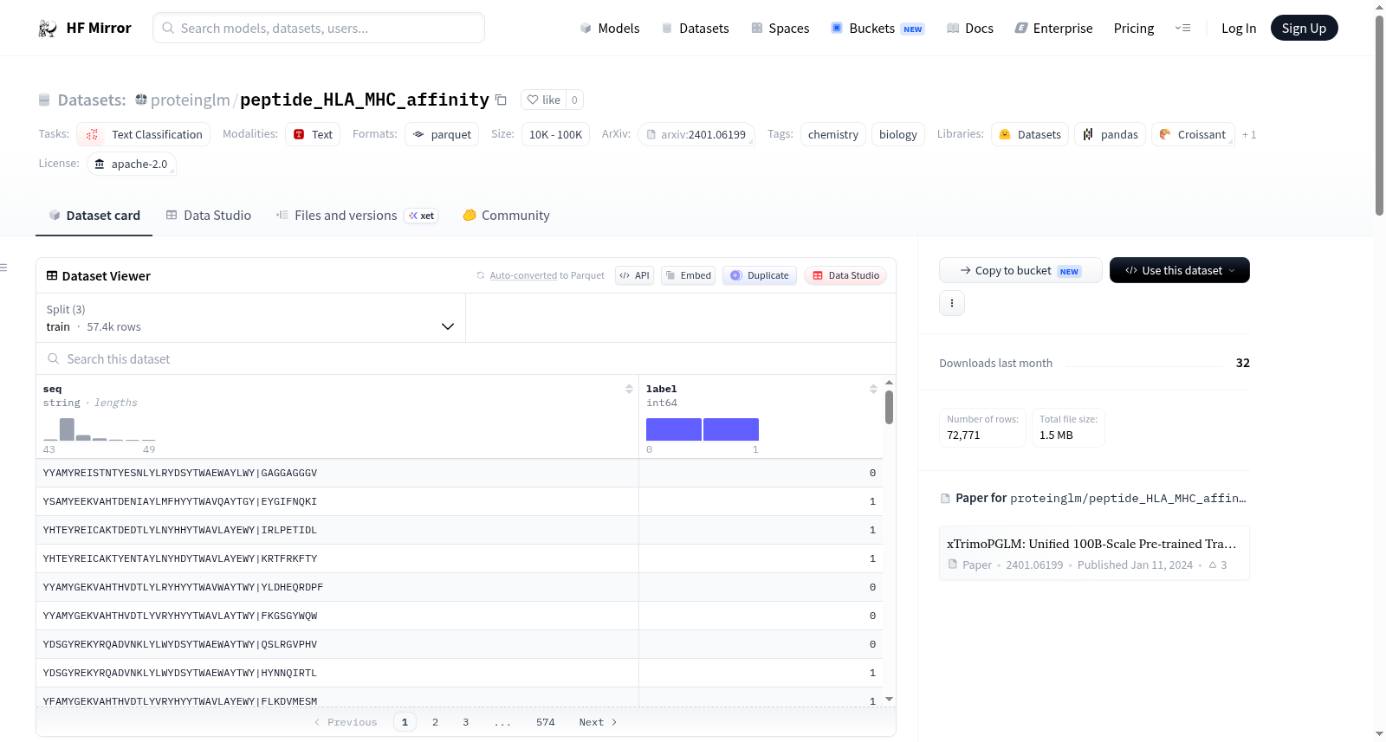
Task: Click the three-dot more options button
Action: pos(952,303)
